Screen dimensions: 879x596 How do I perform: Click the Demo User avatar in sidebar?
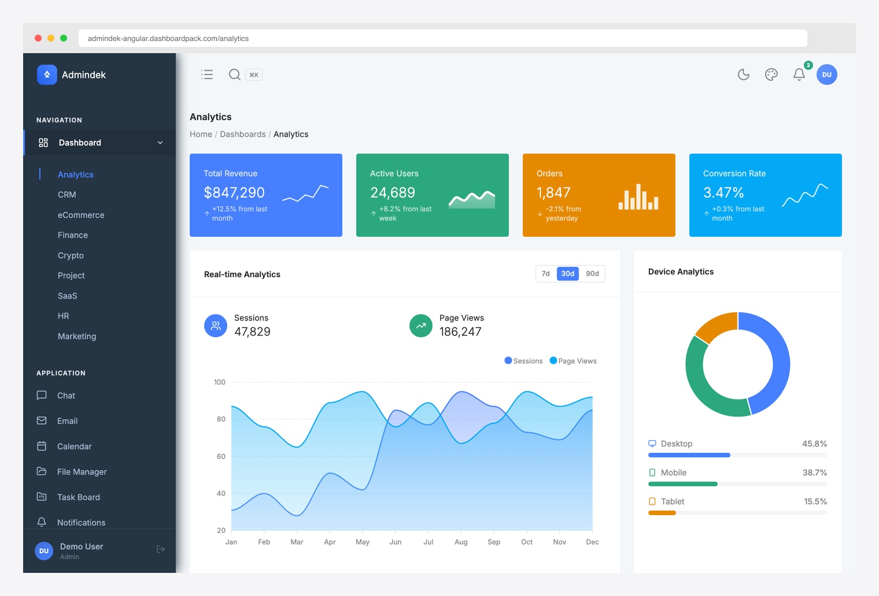tap(44, 551)
